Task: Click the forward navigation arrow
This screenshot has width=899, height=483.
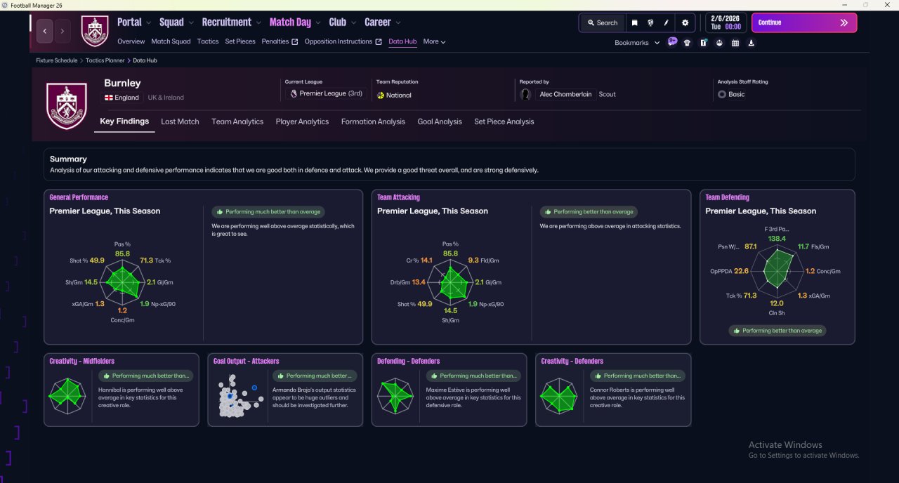Action: (x=63, y=31)
